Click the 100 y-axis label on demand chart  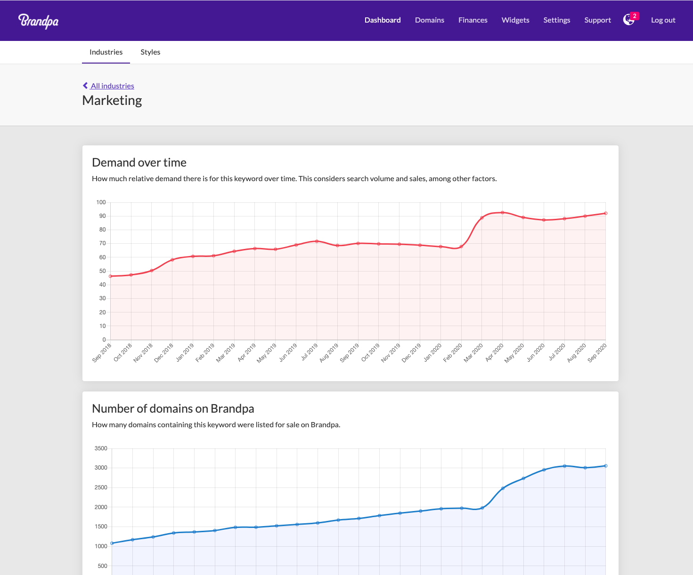coord(101,202)
